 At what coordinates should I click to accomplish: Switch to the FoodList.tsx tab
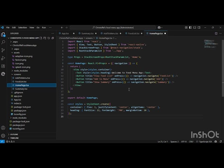[134, 34]
